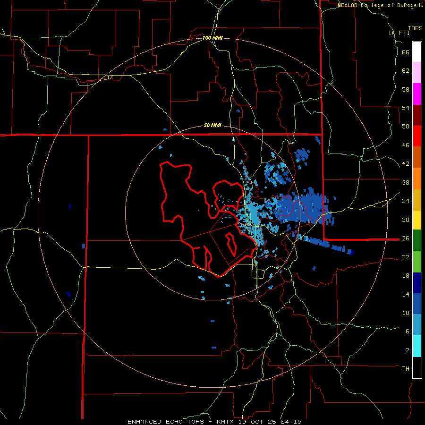425x425 pixels.
Task: Click the light blue swatch at 6 kft
Action: point(417,325)
